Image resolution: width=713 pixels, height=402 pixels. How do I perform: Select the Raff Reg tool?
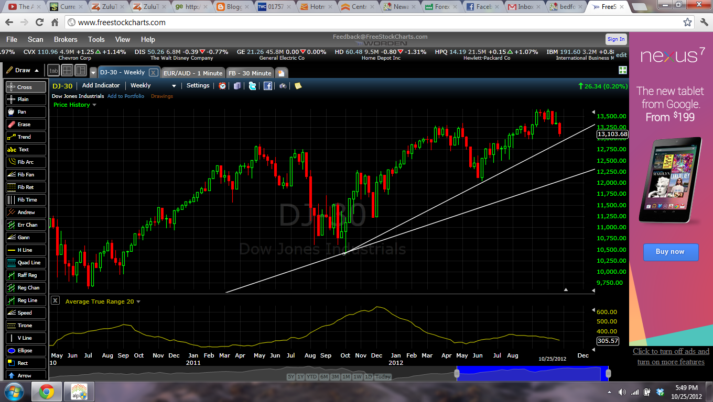[26, 275]
